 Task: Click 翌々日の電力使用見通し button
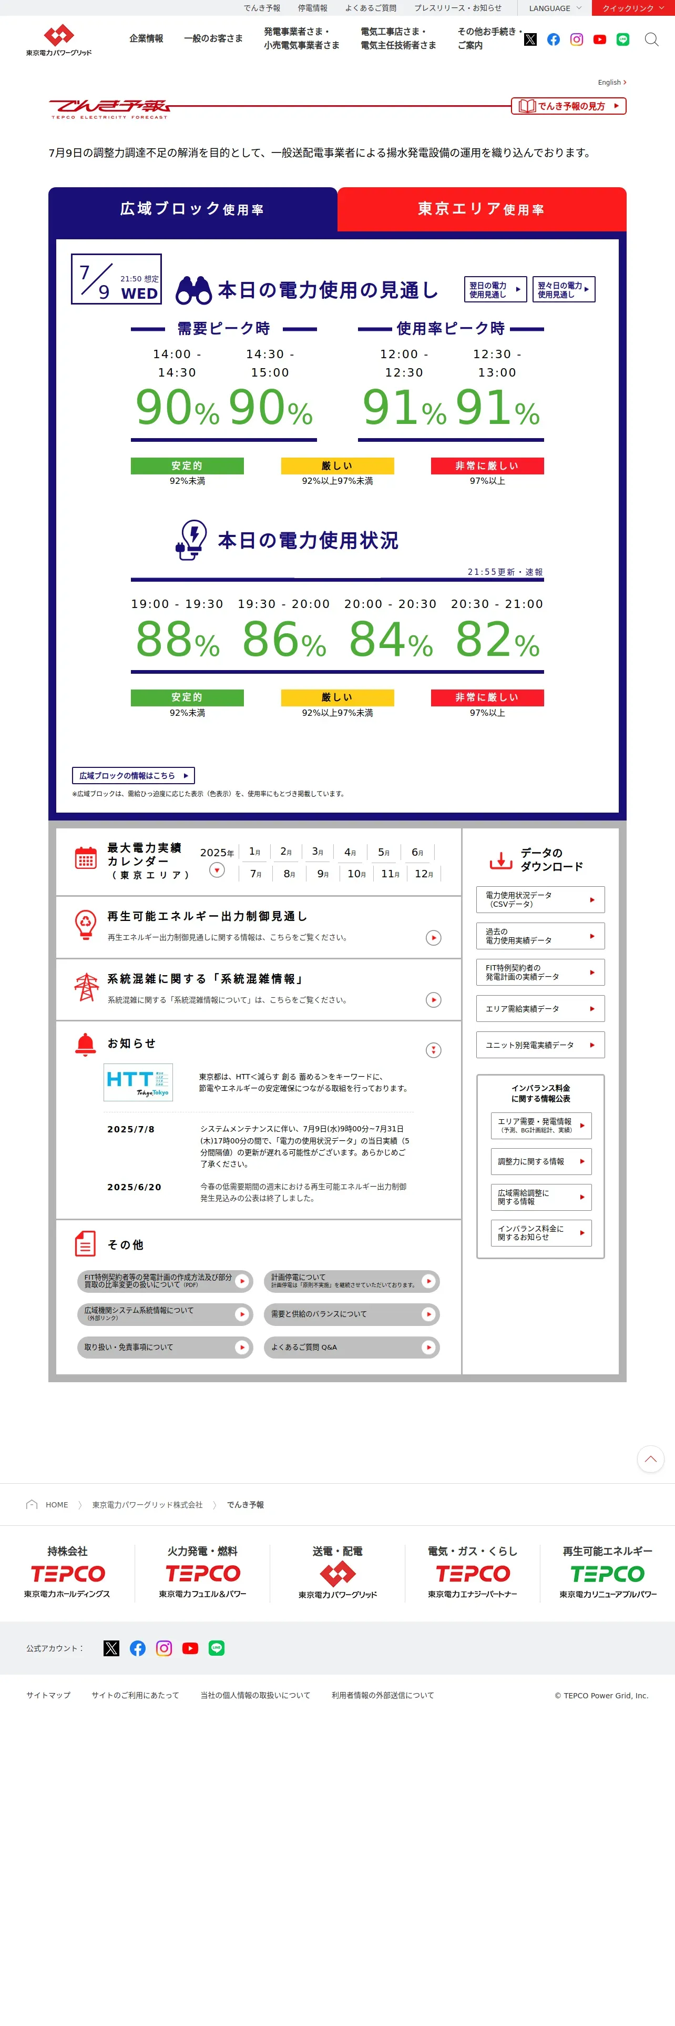564,289
